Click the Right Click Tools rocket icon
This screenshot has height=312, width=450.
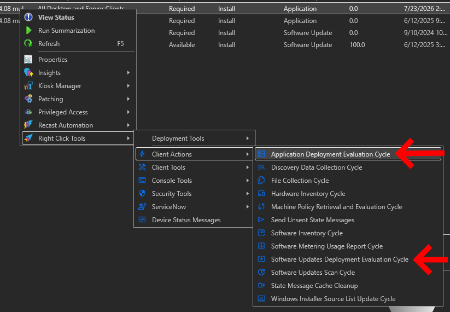(28, 138)
